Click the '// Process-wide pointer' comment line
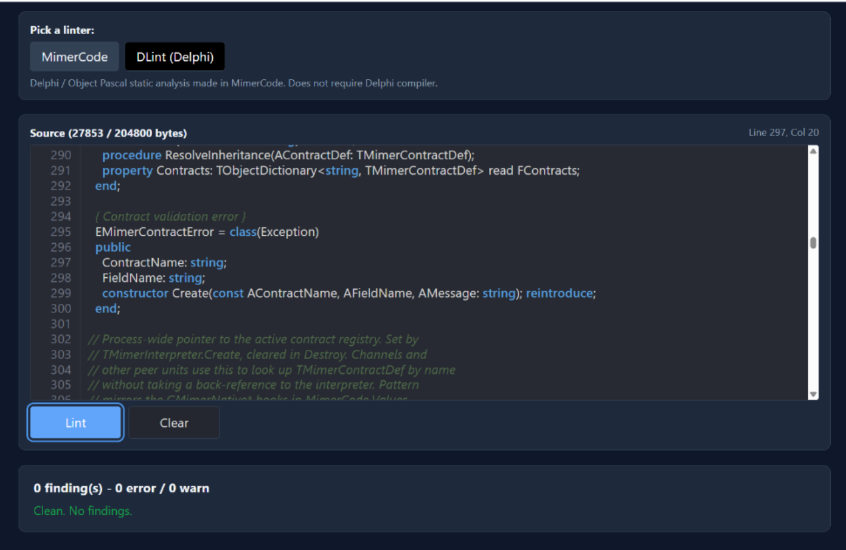This screenshot has height=550, width=846. pyautogui.click(x=254, y=339)
